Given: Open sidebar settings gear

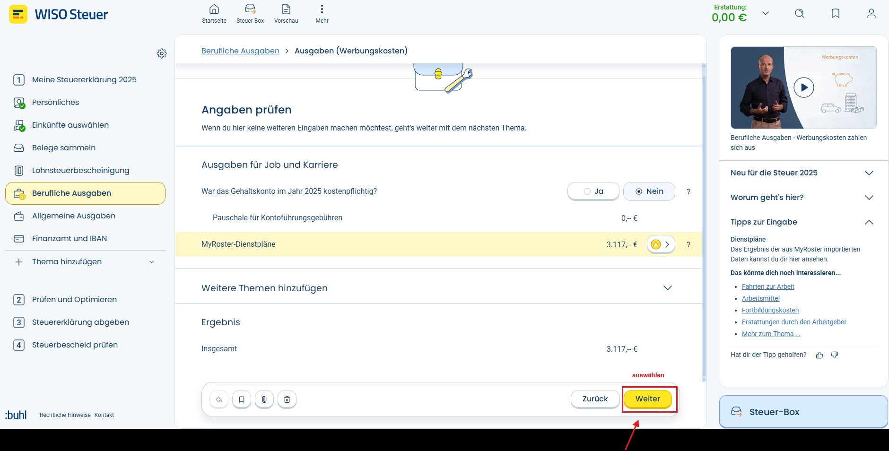Looking at the screenshot, I should [162, 53].
